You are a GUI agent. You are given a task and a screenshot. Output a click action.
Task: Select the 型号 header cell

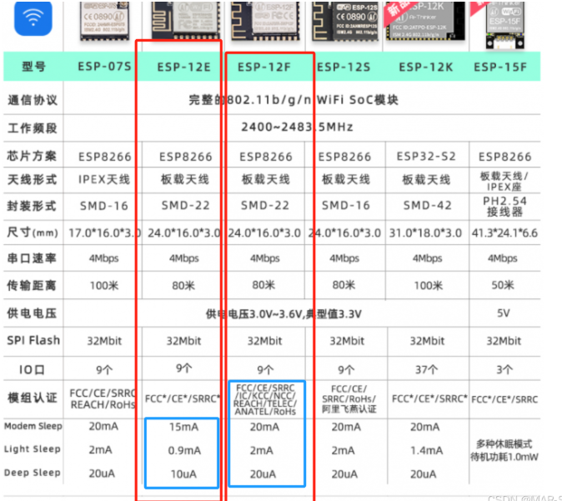33,67
